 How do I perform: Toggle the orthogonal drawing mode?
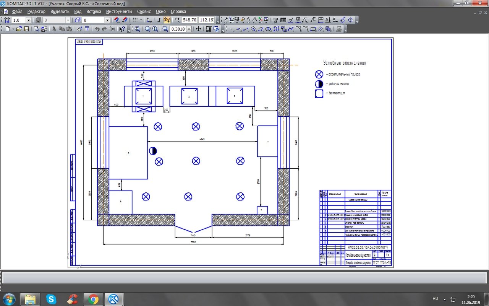tap(159, 20)
